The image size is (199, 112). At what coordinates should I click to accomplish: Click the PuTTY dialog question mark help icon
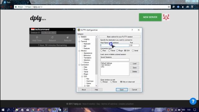[132, 30]
